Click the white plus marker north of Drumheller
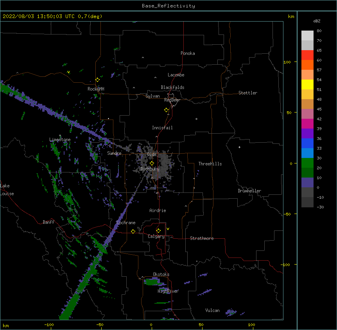 click(239, 147)
